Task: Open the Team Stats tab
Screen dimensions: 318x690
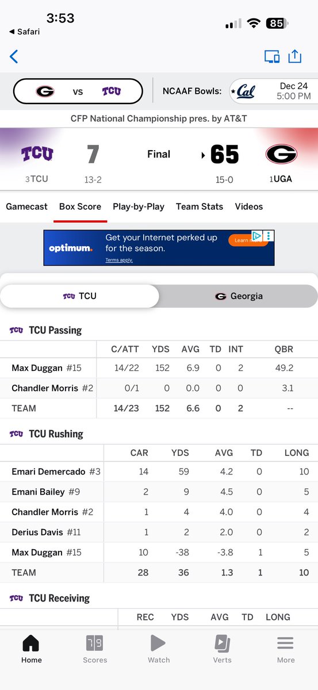Action: 200,206
